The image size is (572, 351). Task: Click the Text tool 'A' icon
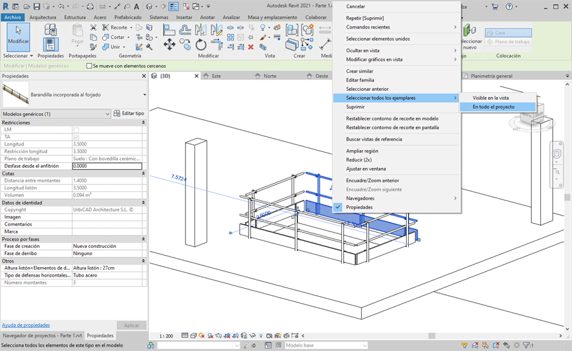[137, 6]
